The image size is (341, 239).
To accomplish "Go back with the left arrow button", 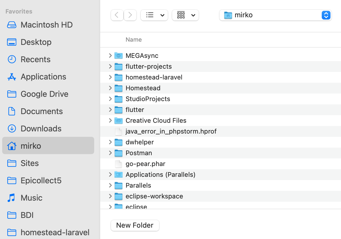I will tap(117, 15).
